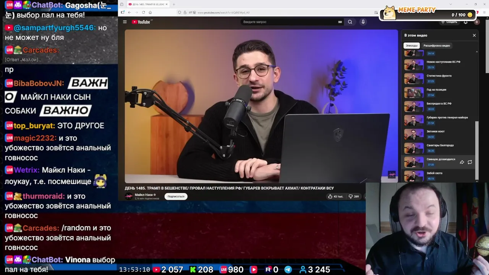This screenshot has width=489, height=275.
Task: Click the tracking protection shield icon
Action: 180,13
